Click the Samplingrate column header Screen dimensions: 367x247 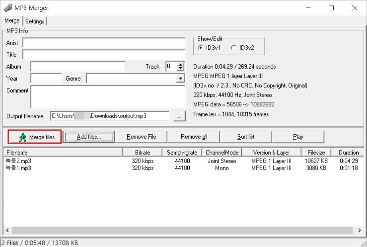(x=182, y=152)
